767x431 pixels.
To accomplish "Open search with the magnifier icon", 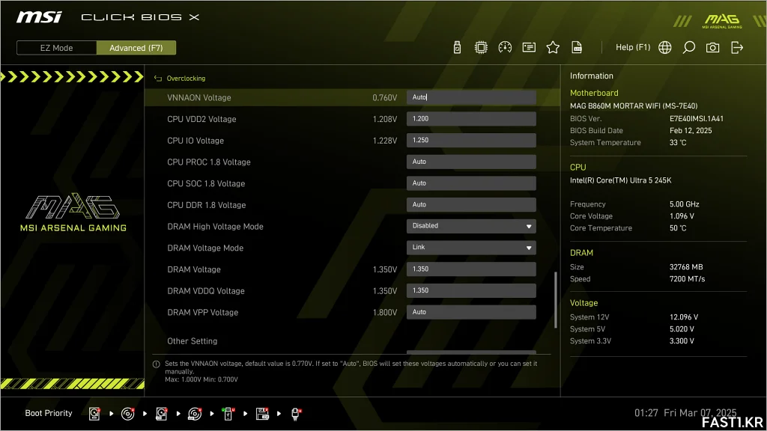I will click(x=689, y=47).
